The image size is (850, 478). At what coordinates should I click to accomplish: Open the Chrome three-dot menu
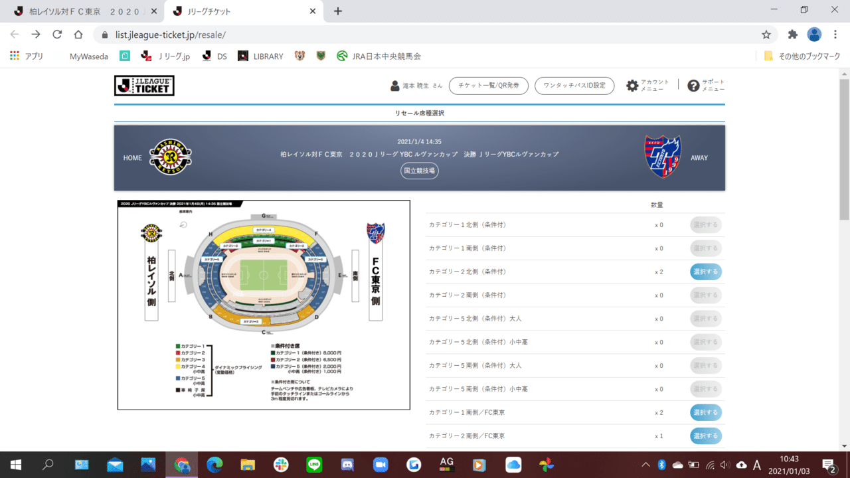[x=835, y=34]
